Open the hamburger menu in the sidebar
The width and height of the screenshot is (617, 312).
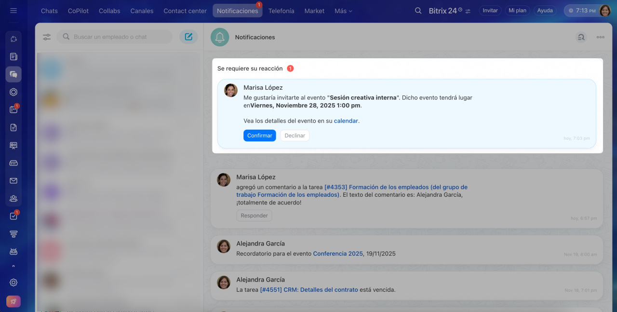click(13, 11)
